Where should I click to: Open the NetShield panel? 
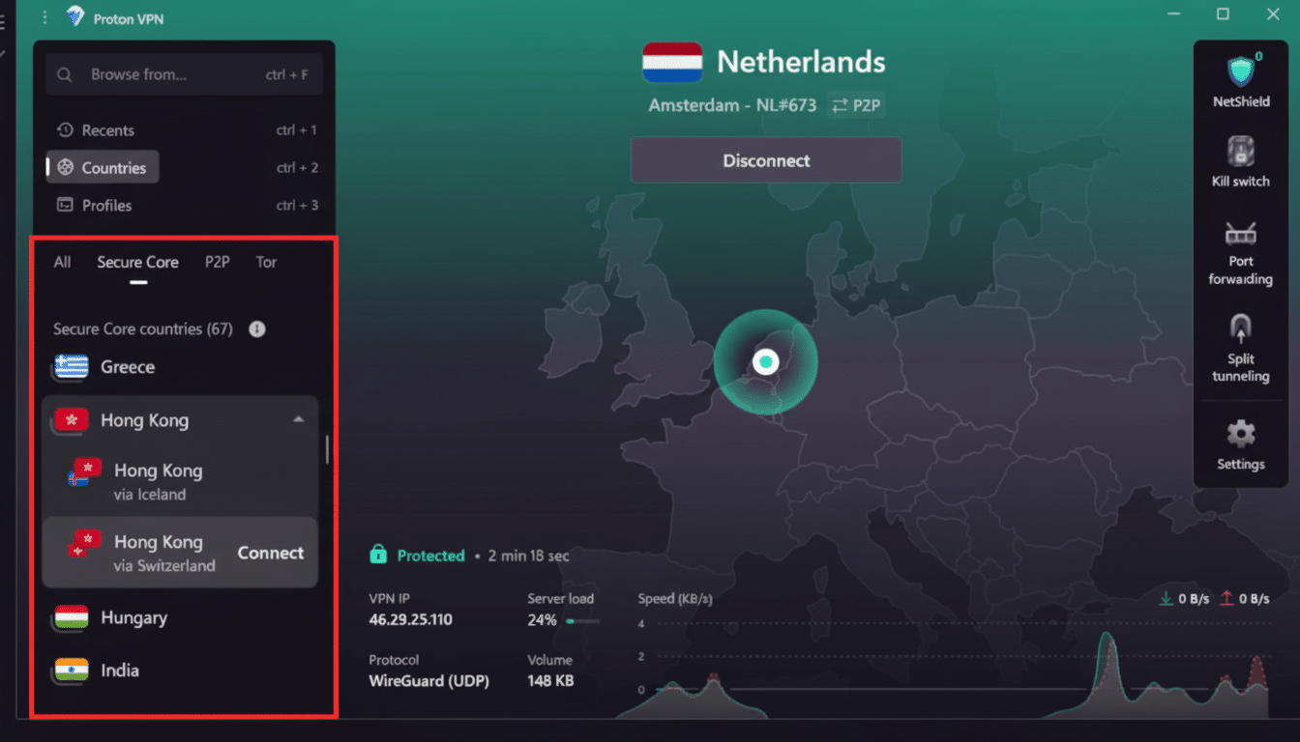(x=1240, y=82)
